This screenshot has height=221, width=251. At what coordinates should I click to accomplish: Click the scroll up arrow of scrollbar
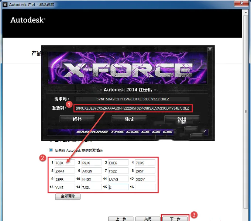(x=246, y=12)
